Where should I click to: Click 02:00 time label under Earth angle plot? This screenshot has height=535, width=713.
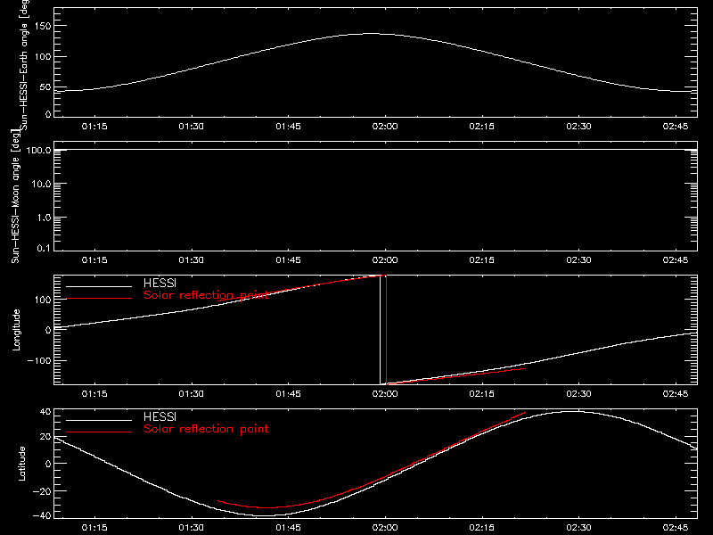pyautogui.click(x=385, y=127)
